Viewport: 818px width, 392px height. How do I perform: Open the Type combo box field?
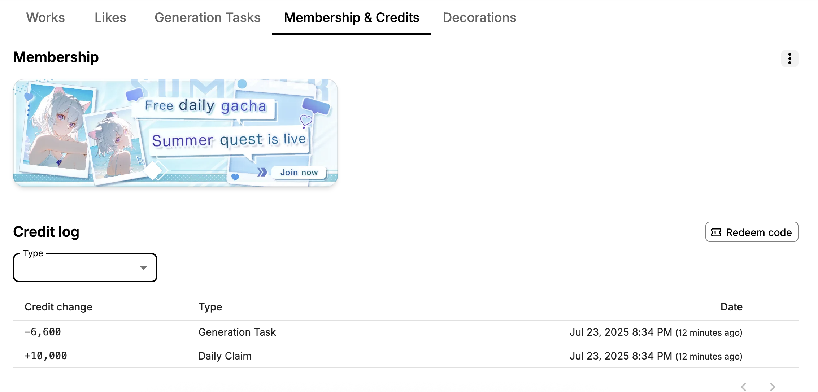(85, 267)
